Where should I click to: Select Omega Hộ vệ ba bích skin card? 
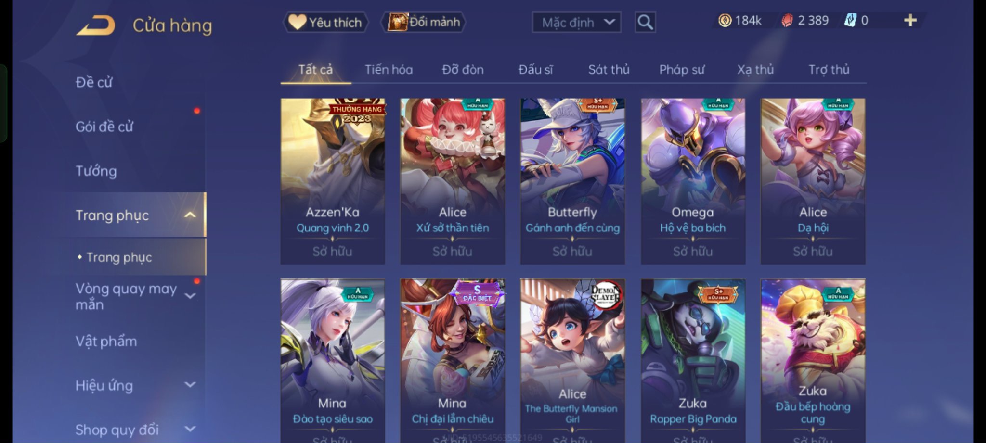tap(693, 181)
